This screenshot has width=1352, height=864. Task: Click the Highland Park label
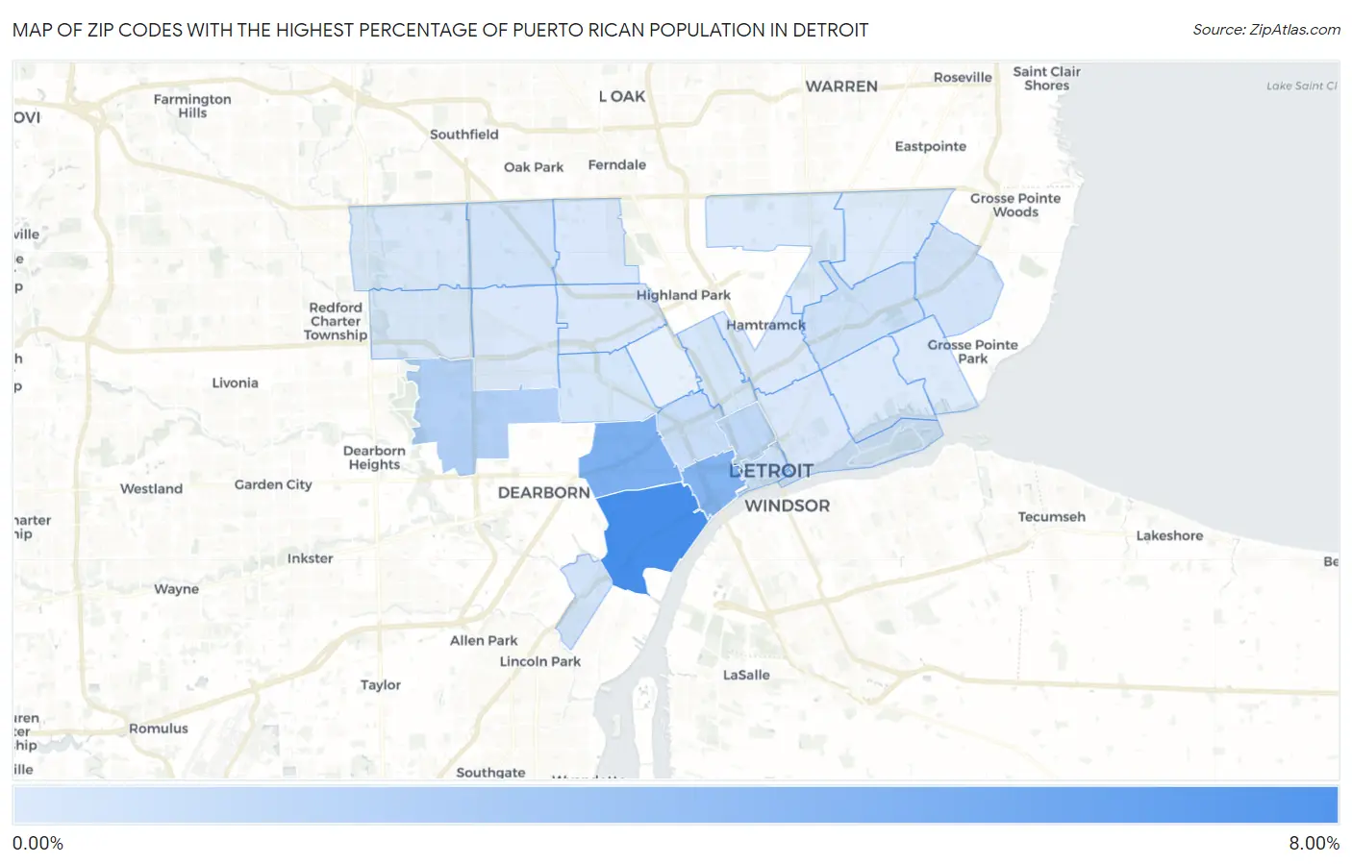[x=683, y=295]
